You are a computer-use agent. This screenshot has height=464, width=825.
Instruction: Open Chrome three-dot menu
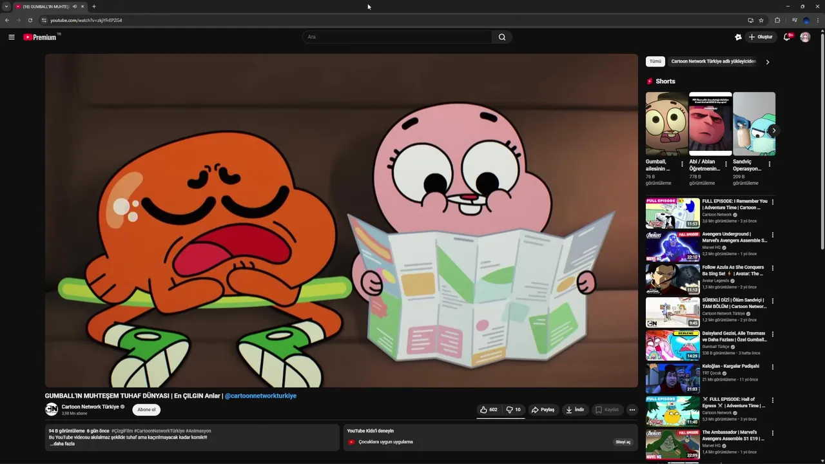(818, 20)
